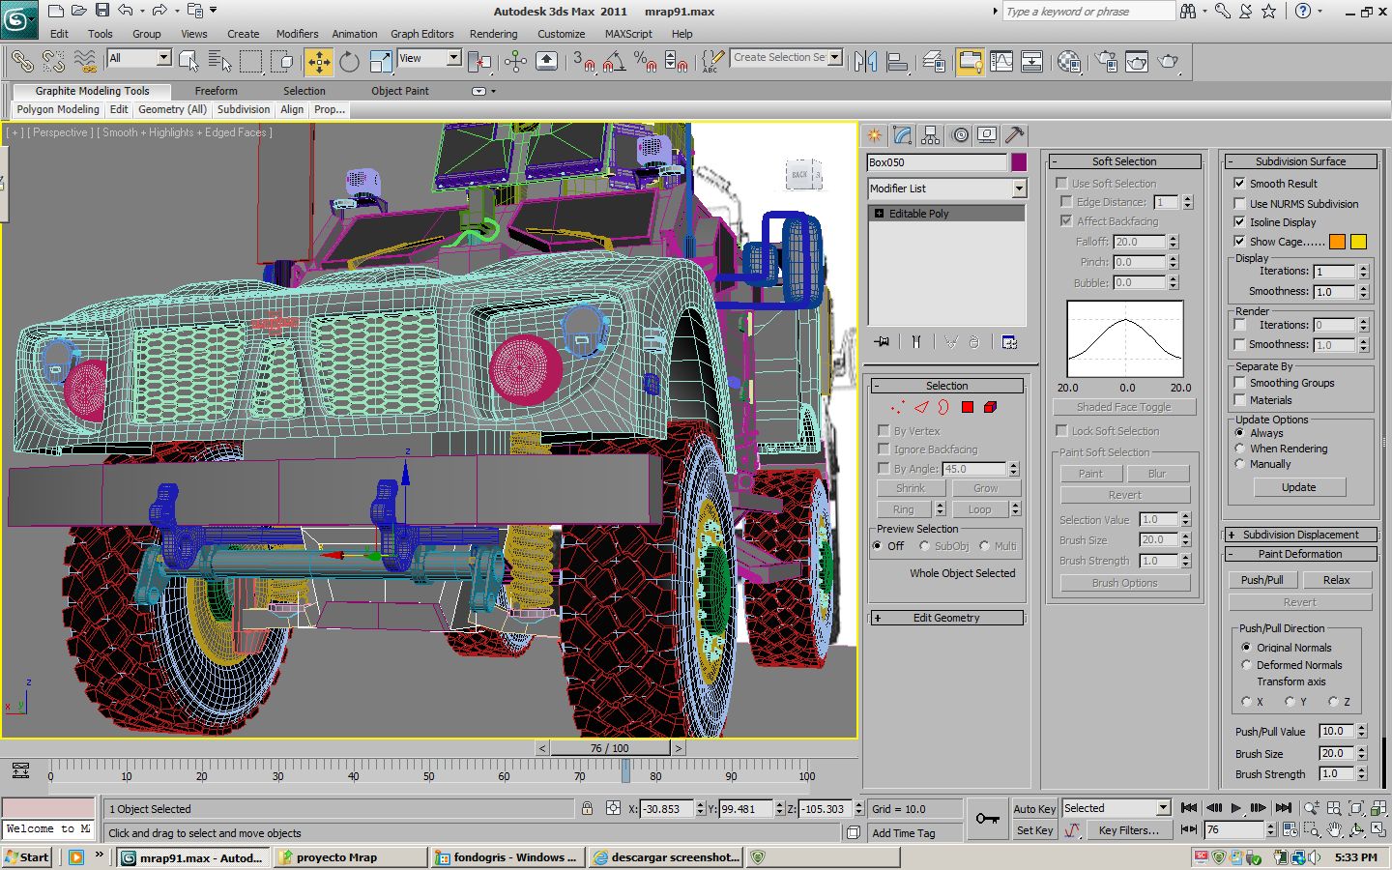Open the Material Editor checkered sphere icon
This screenshot has width=1392, height=870.
pyautogui.click(x=1069, y=62)
